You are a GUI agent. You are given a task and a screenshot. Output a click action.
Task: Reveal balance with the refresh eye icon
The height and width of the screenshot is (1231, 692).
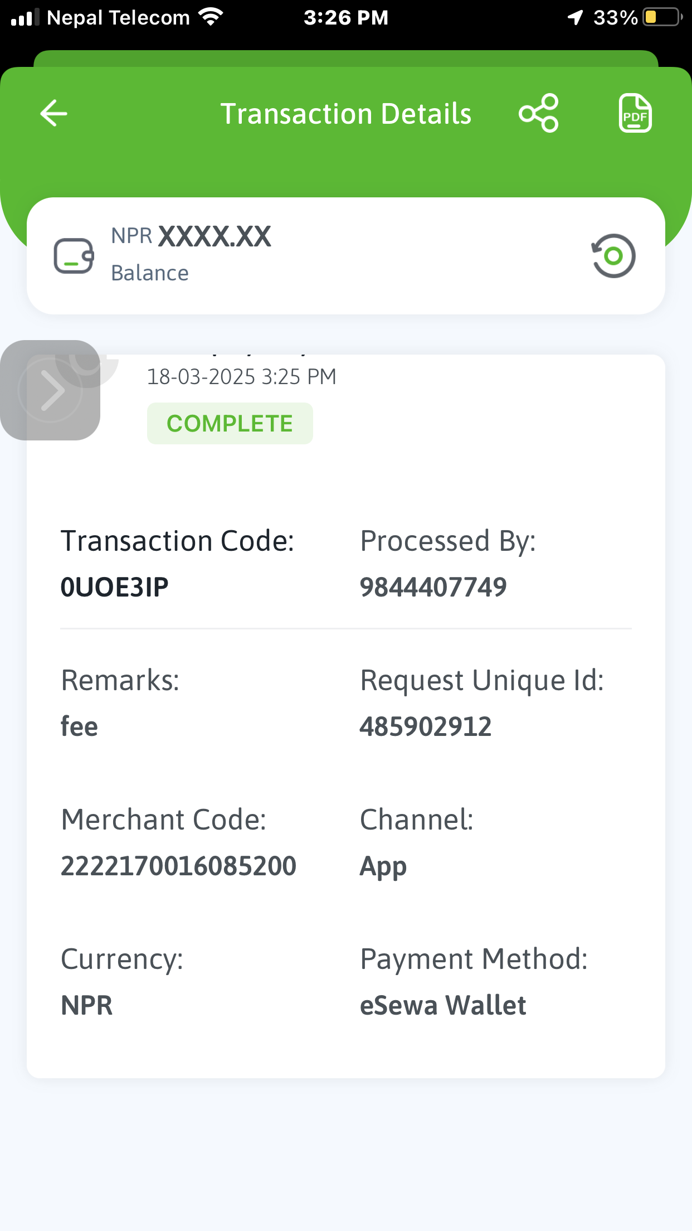coord(613,256)
